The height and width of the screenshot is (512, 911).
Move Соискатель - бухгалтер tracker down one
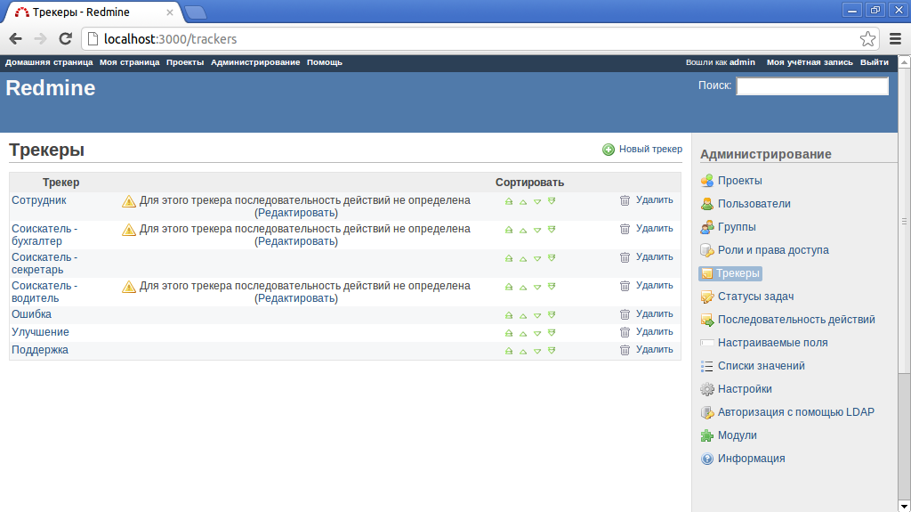click(x=537, y=230)
